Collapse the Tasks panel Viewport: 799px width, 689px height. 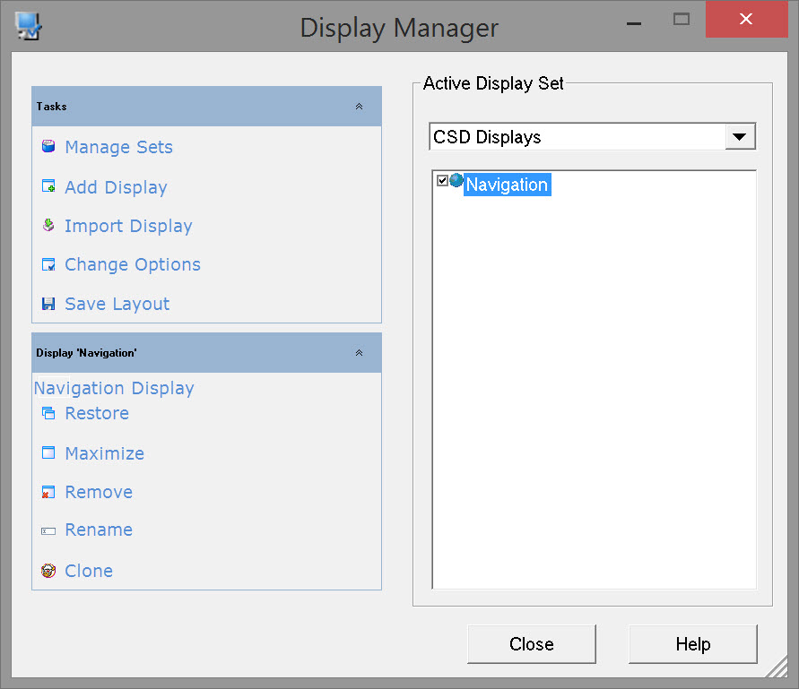tap(359, 106)
